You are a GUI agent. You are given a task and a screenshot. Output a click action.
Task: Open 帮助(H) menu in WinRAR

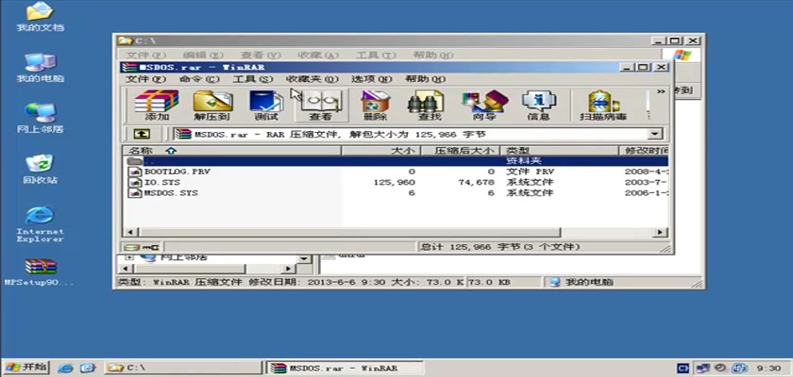(426, 79)
